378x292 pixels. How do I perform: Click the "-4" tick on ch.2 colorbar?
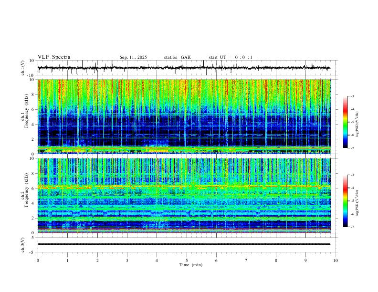pyautogui.click(x=352, y=188)
